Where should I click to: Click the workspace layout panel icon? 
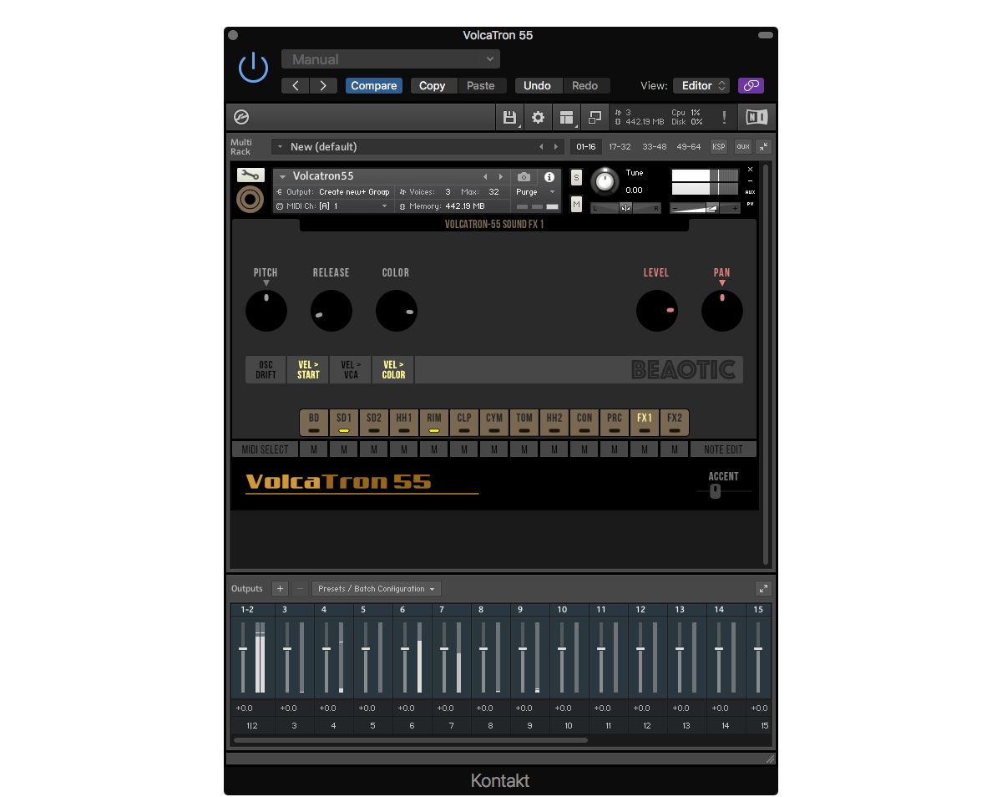tap(568, 118)
